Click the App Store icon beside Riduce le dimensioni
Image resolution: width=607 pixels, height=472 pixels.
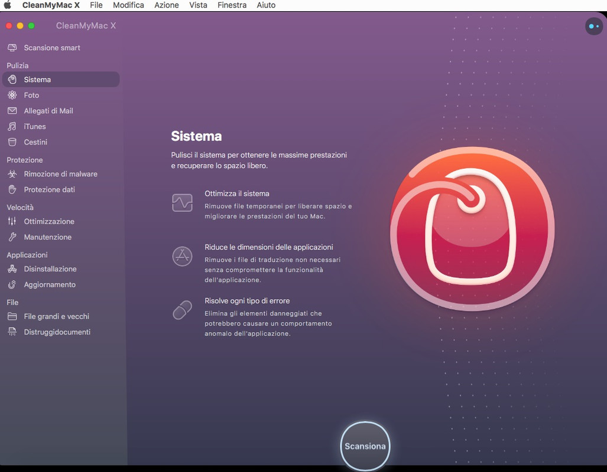[182, 256]
